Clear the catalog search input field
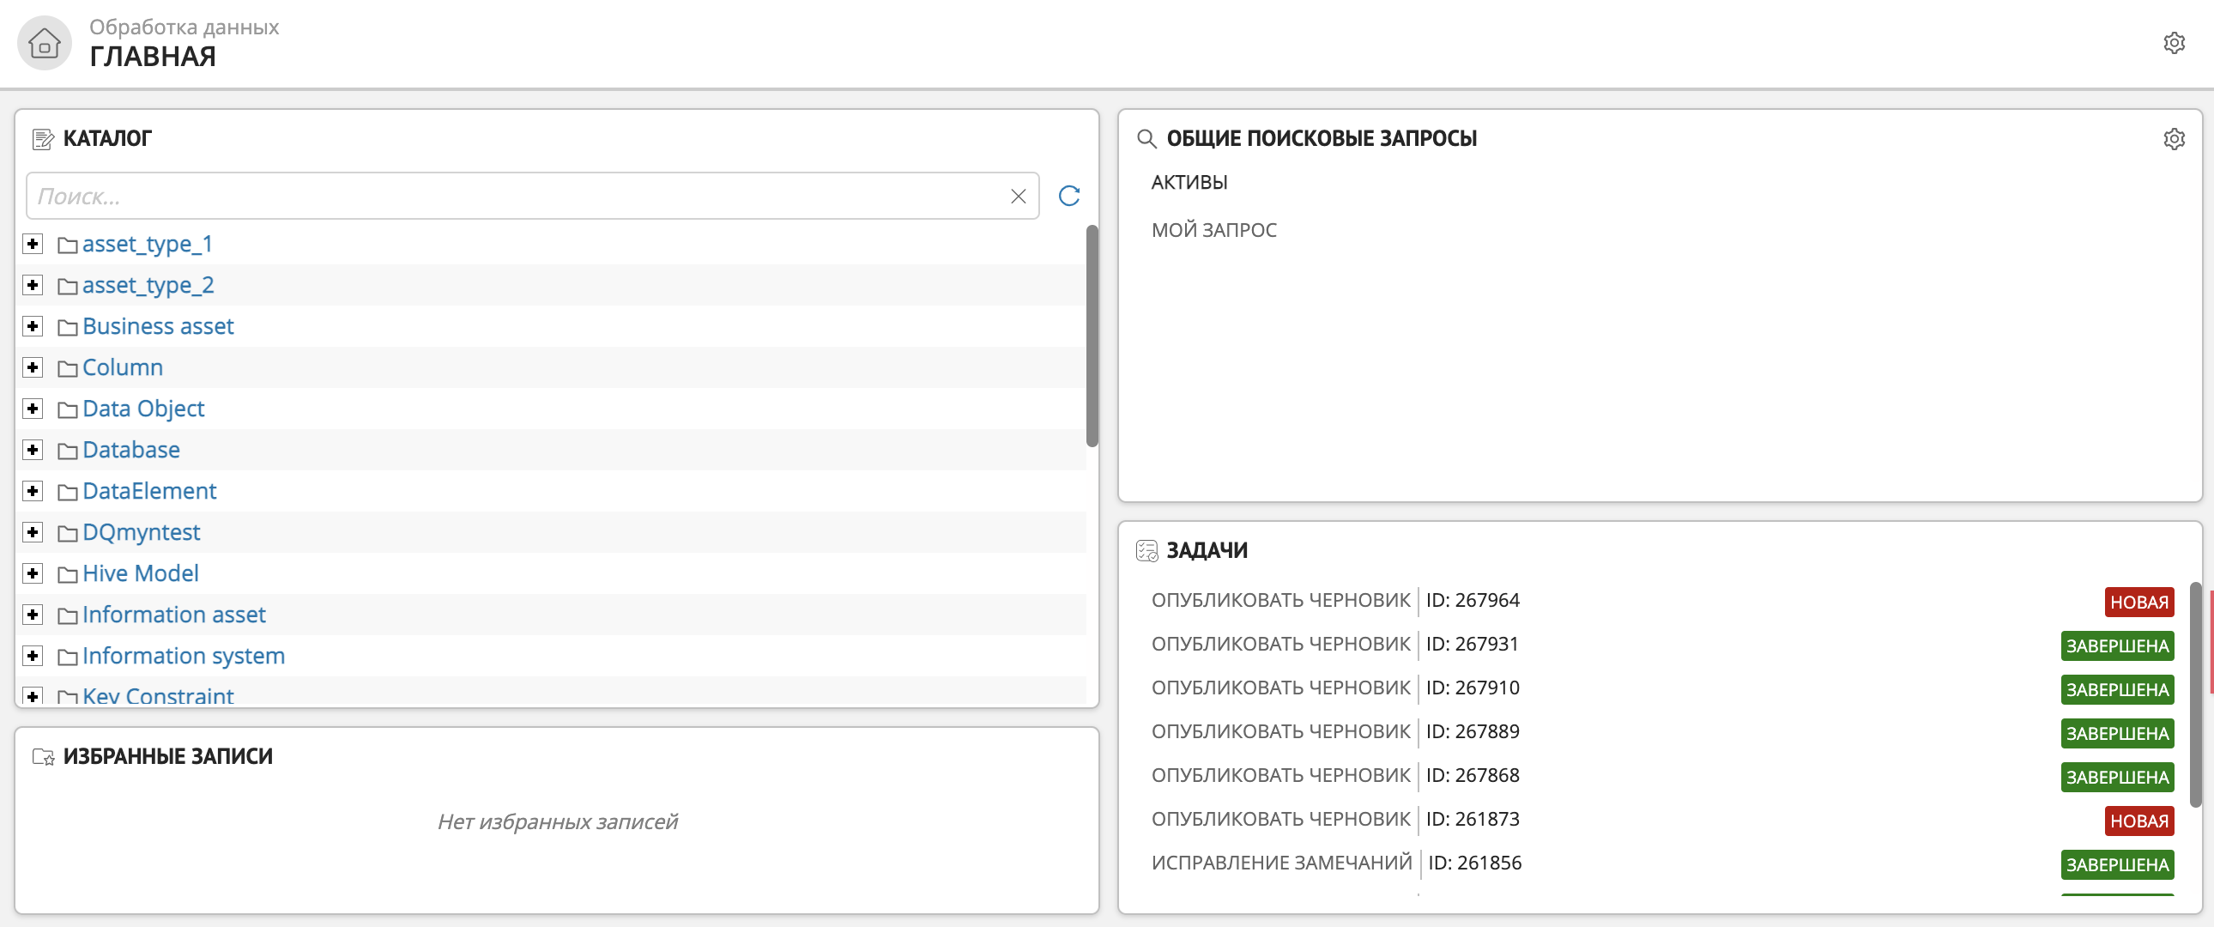 [x=1018, y=195]
